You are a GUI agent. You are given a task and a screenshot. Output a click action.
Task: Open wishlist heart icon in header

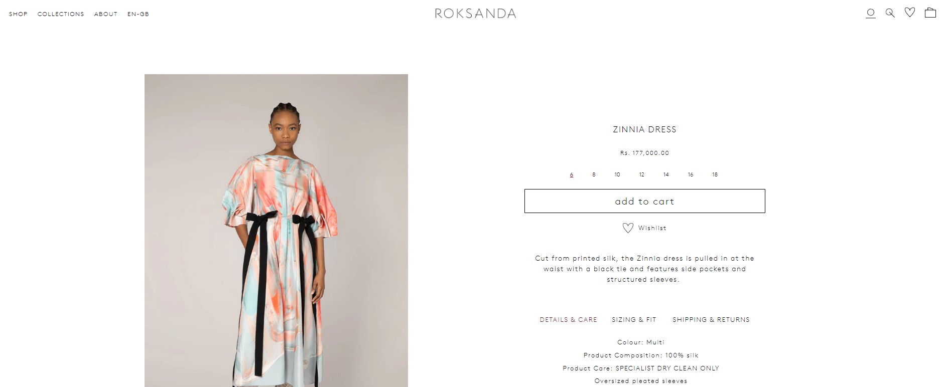[910, 13]
